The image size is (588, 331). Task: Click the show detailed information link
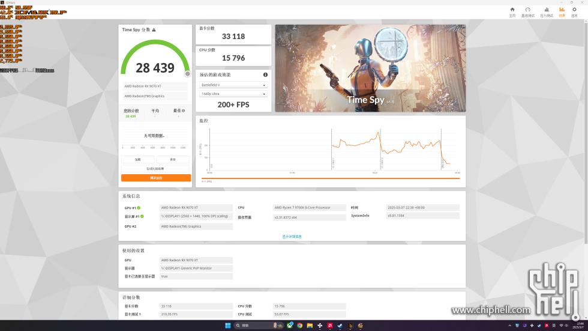coord(292,237)
